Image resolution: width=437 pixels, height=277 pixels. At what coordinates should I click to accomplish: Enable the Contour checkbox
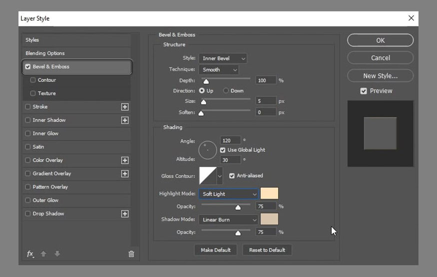point(33,80)
